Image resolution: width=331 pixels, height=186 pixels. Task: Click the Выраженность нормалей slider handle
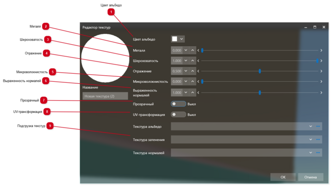(x=260, y=92)
